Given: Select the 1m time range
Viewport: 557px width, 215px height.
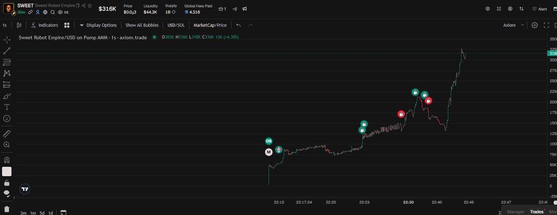Looking at the screenshot, I should pyautogui.click(x=33, y=213).
